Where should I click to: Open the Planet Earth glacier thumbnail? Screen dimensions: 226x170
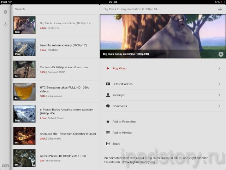click(24, 114)
